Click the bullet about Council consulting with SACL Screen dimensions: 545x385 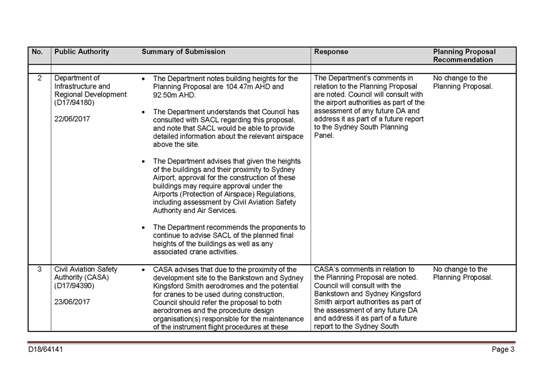(x=227, y=128)
